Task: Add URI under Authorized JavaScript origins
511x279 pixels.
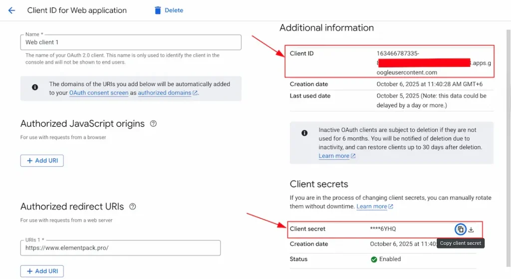Action: point(42,161)
